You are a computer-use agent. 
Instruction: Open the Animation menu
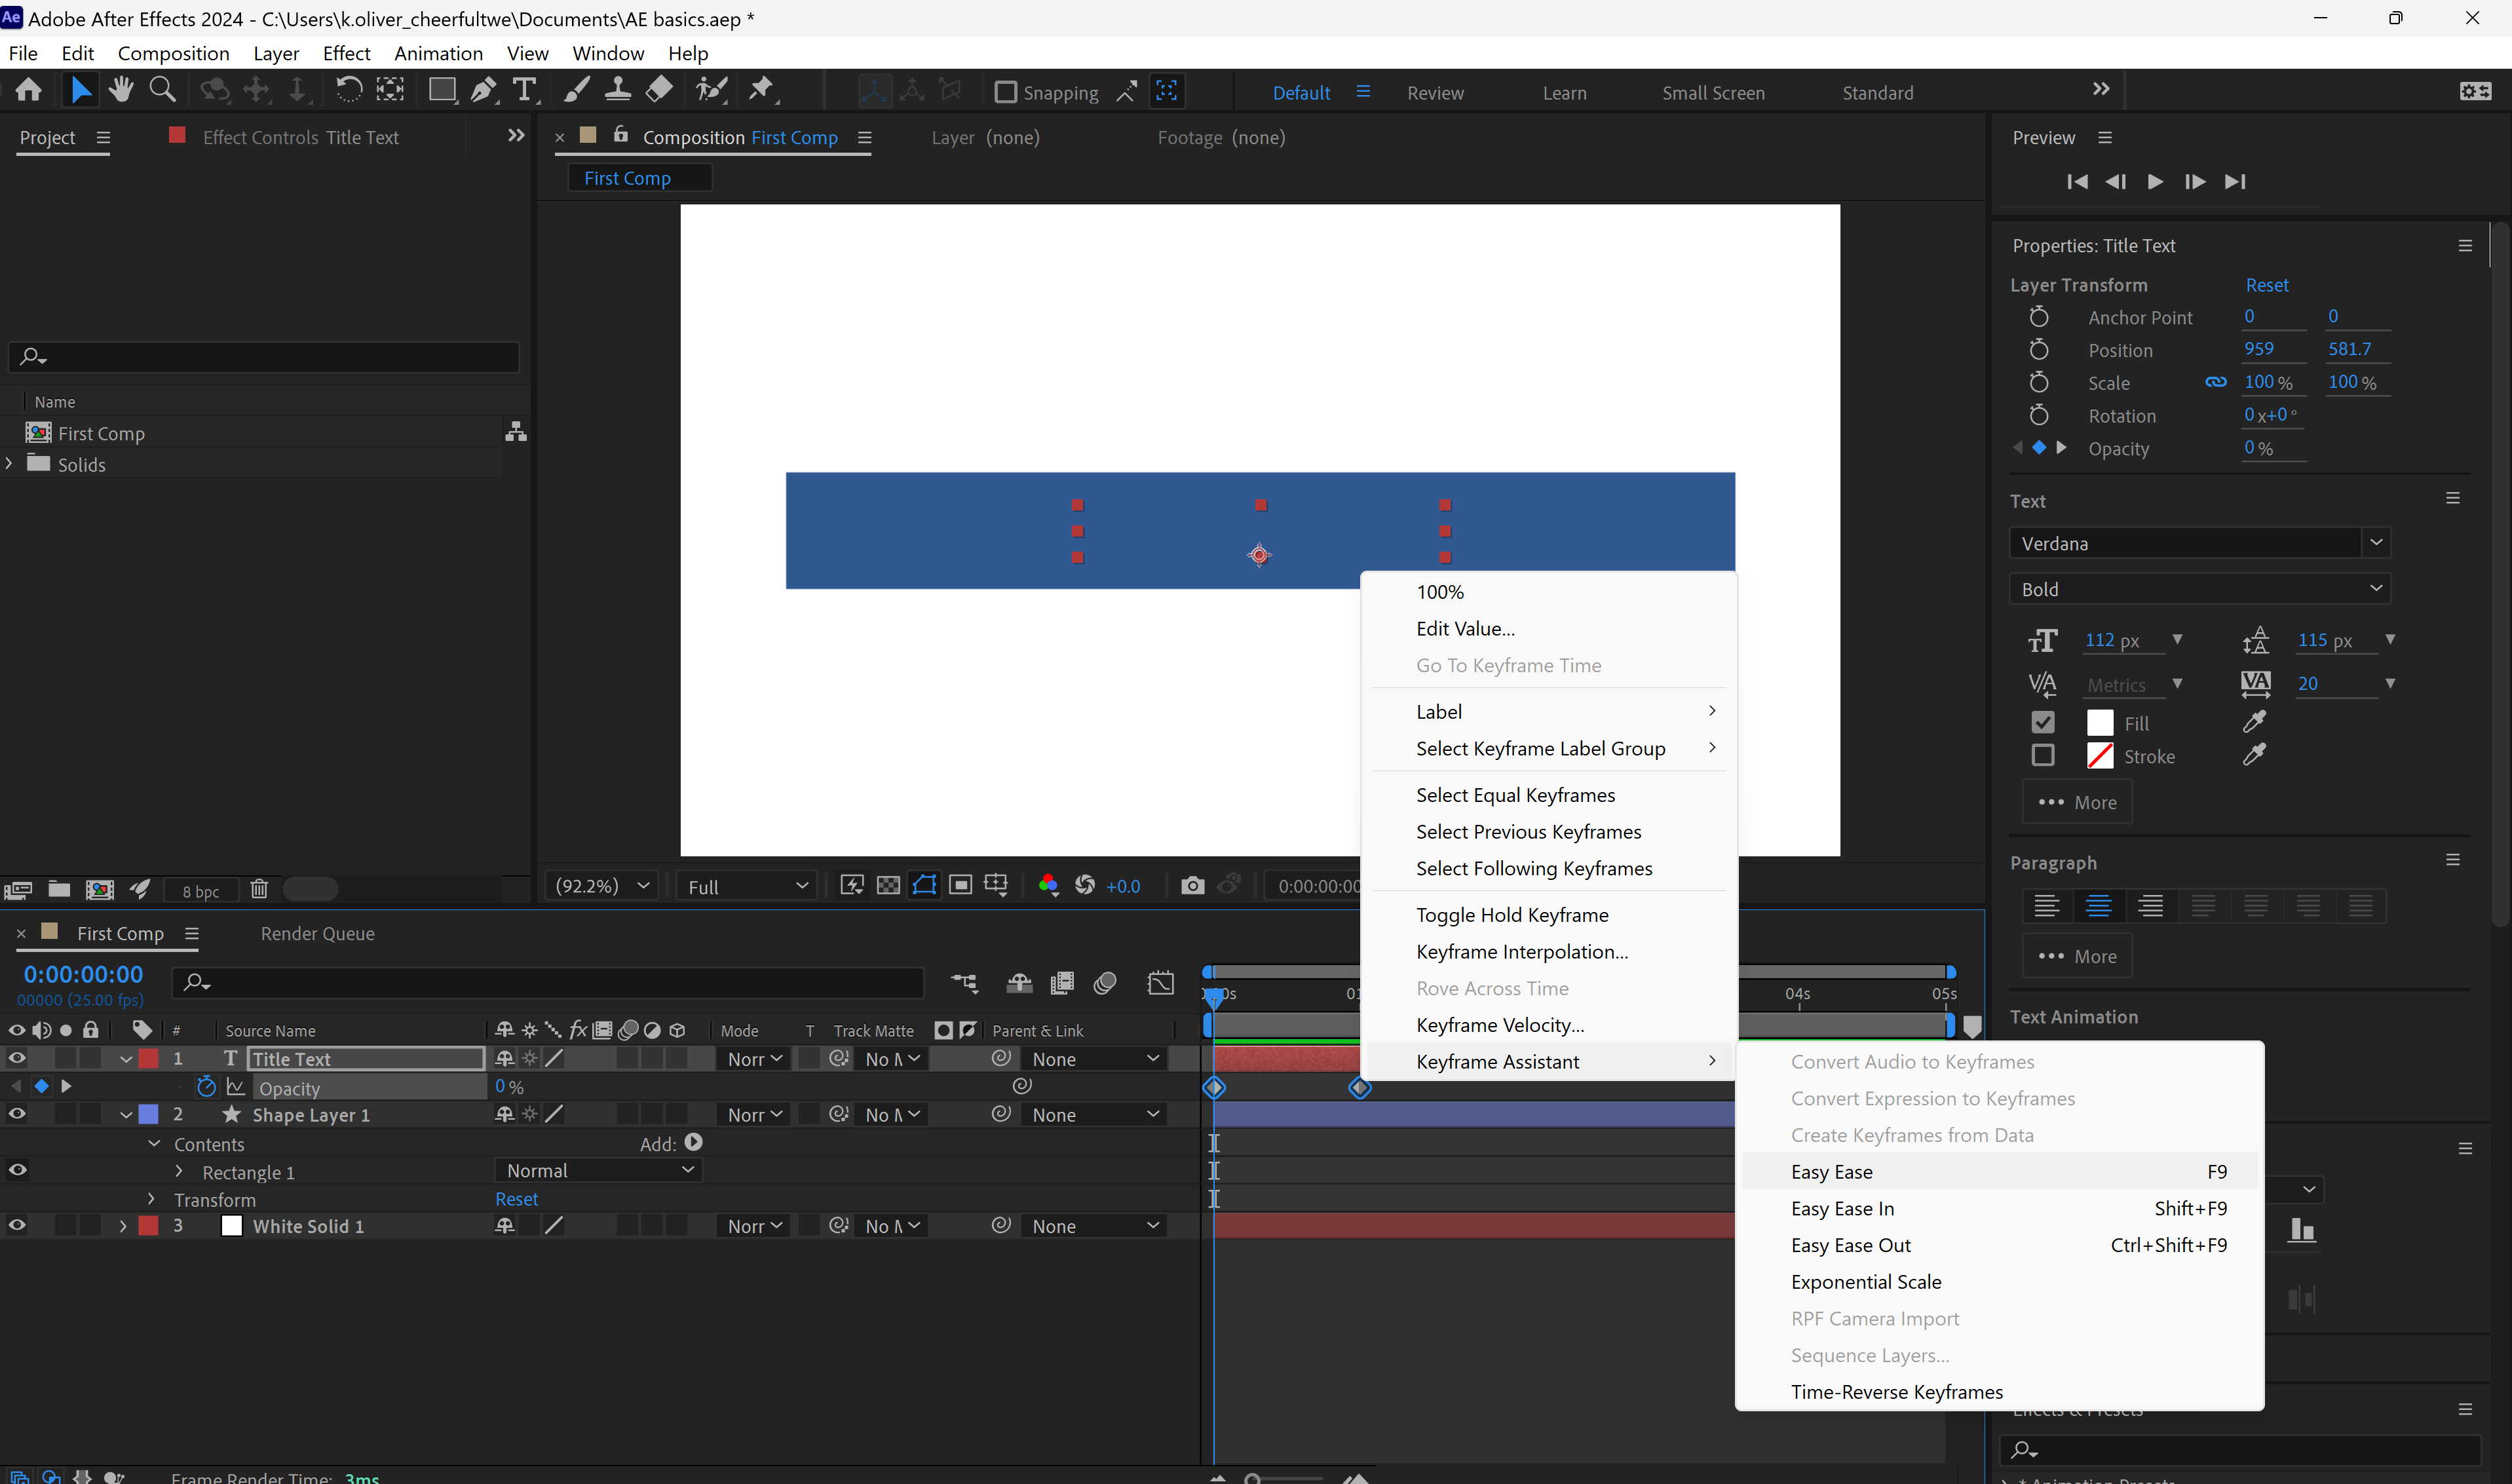438,53
